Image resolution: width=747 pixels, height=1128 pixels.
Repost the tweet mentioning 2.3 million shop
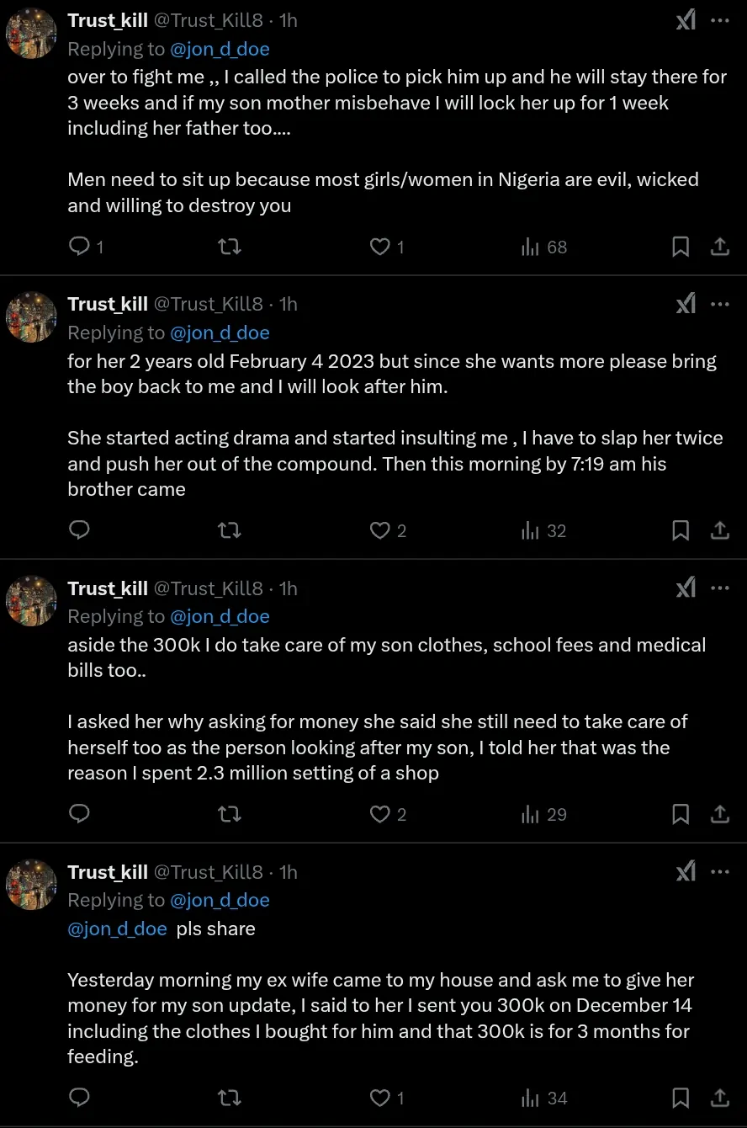tap(230, 814)
